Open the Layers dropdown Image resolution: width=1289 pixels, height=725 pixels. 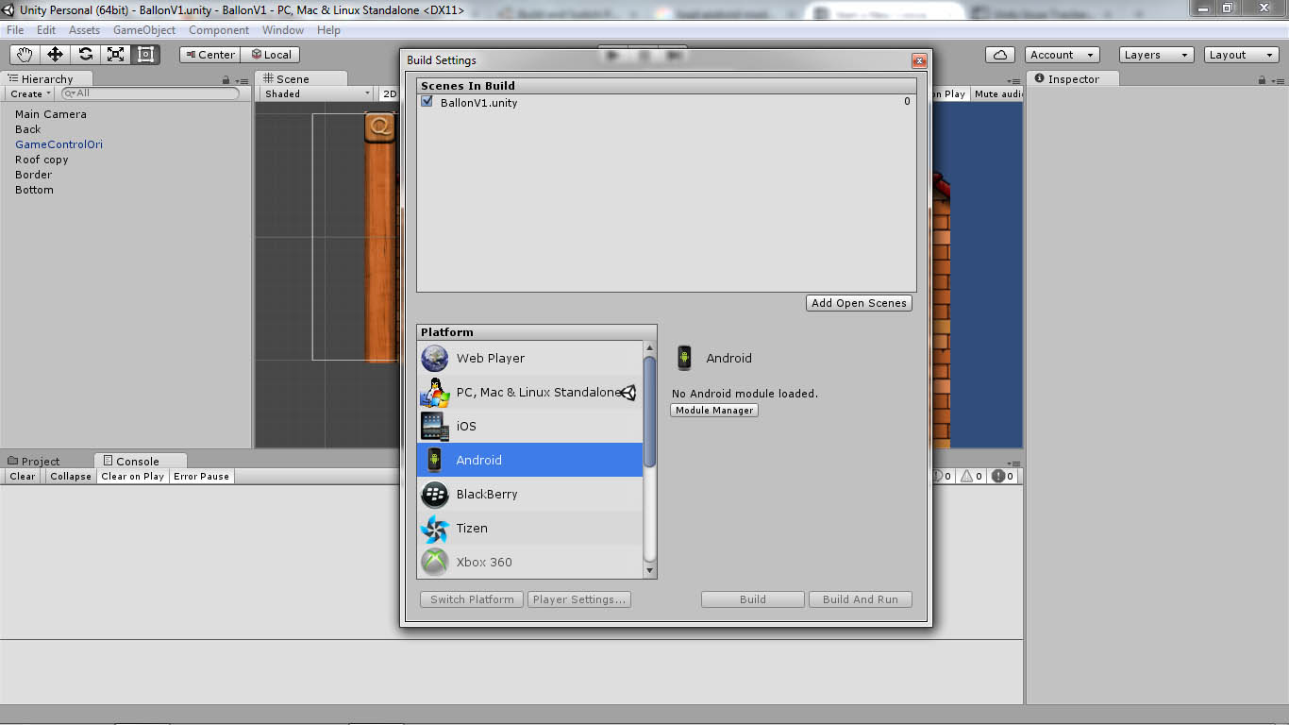pyautogui.click(x=1155, y=55)
